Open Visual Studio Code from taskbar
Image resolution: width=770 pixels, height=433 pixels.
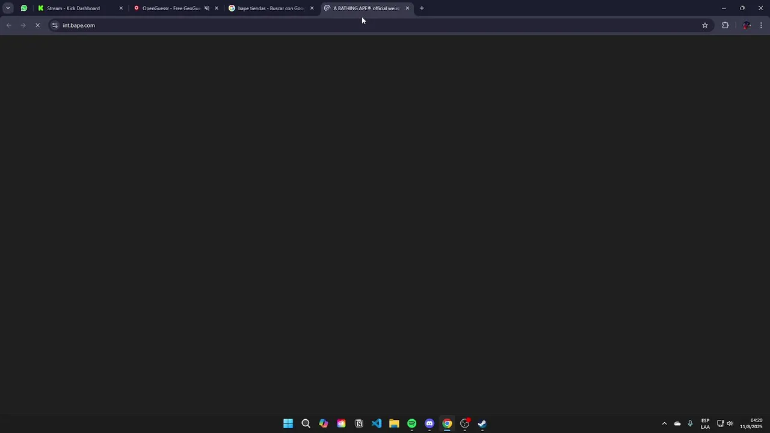coord(377,423)
